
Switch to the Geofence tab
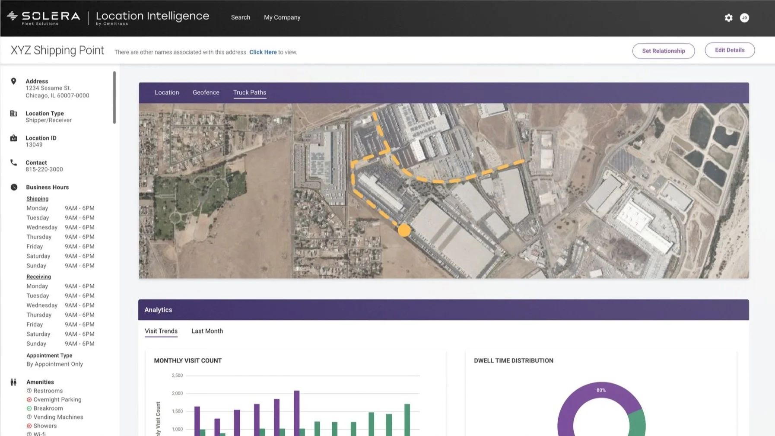click(x=206, y=92)
